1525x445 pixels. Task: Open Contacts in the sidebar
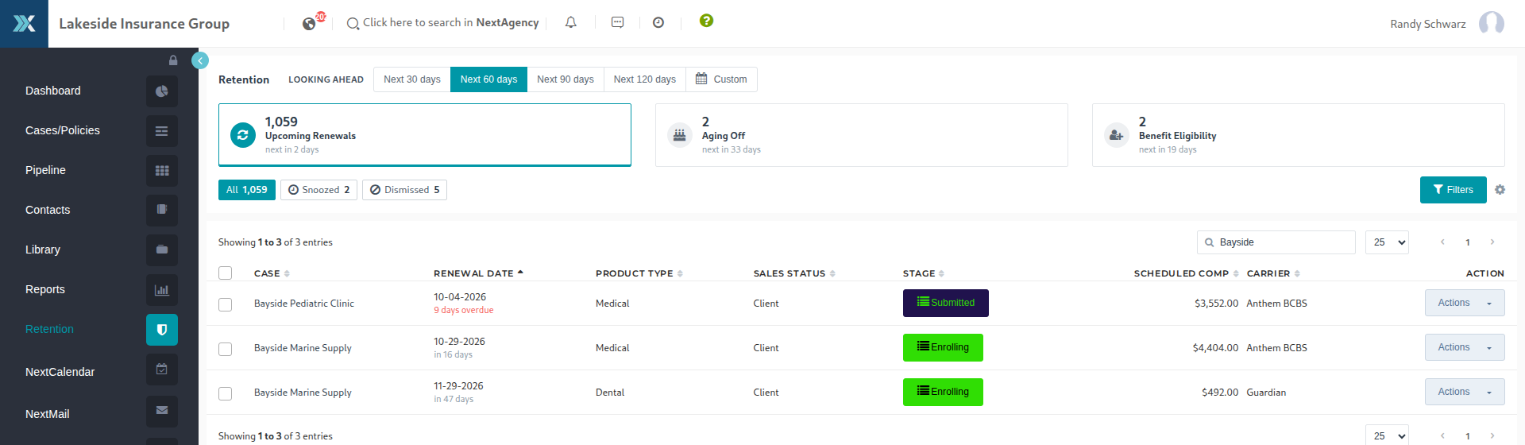tap(48, 210)
